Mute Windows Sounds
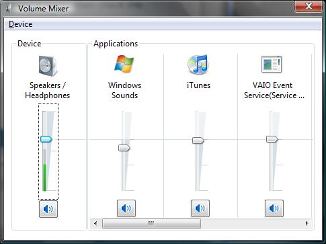 coord(126,208)
